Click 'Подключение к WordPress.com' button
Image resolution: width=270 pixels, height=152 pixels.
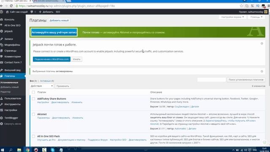coord(51,59)
